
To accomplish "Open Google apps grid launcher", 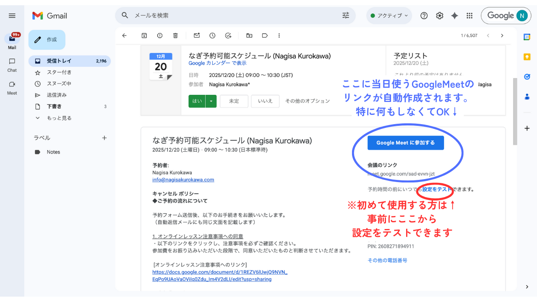I will 469,16.
